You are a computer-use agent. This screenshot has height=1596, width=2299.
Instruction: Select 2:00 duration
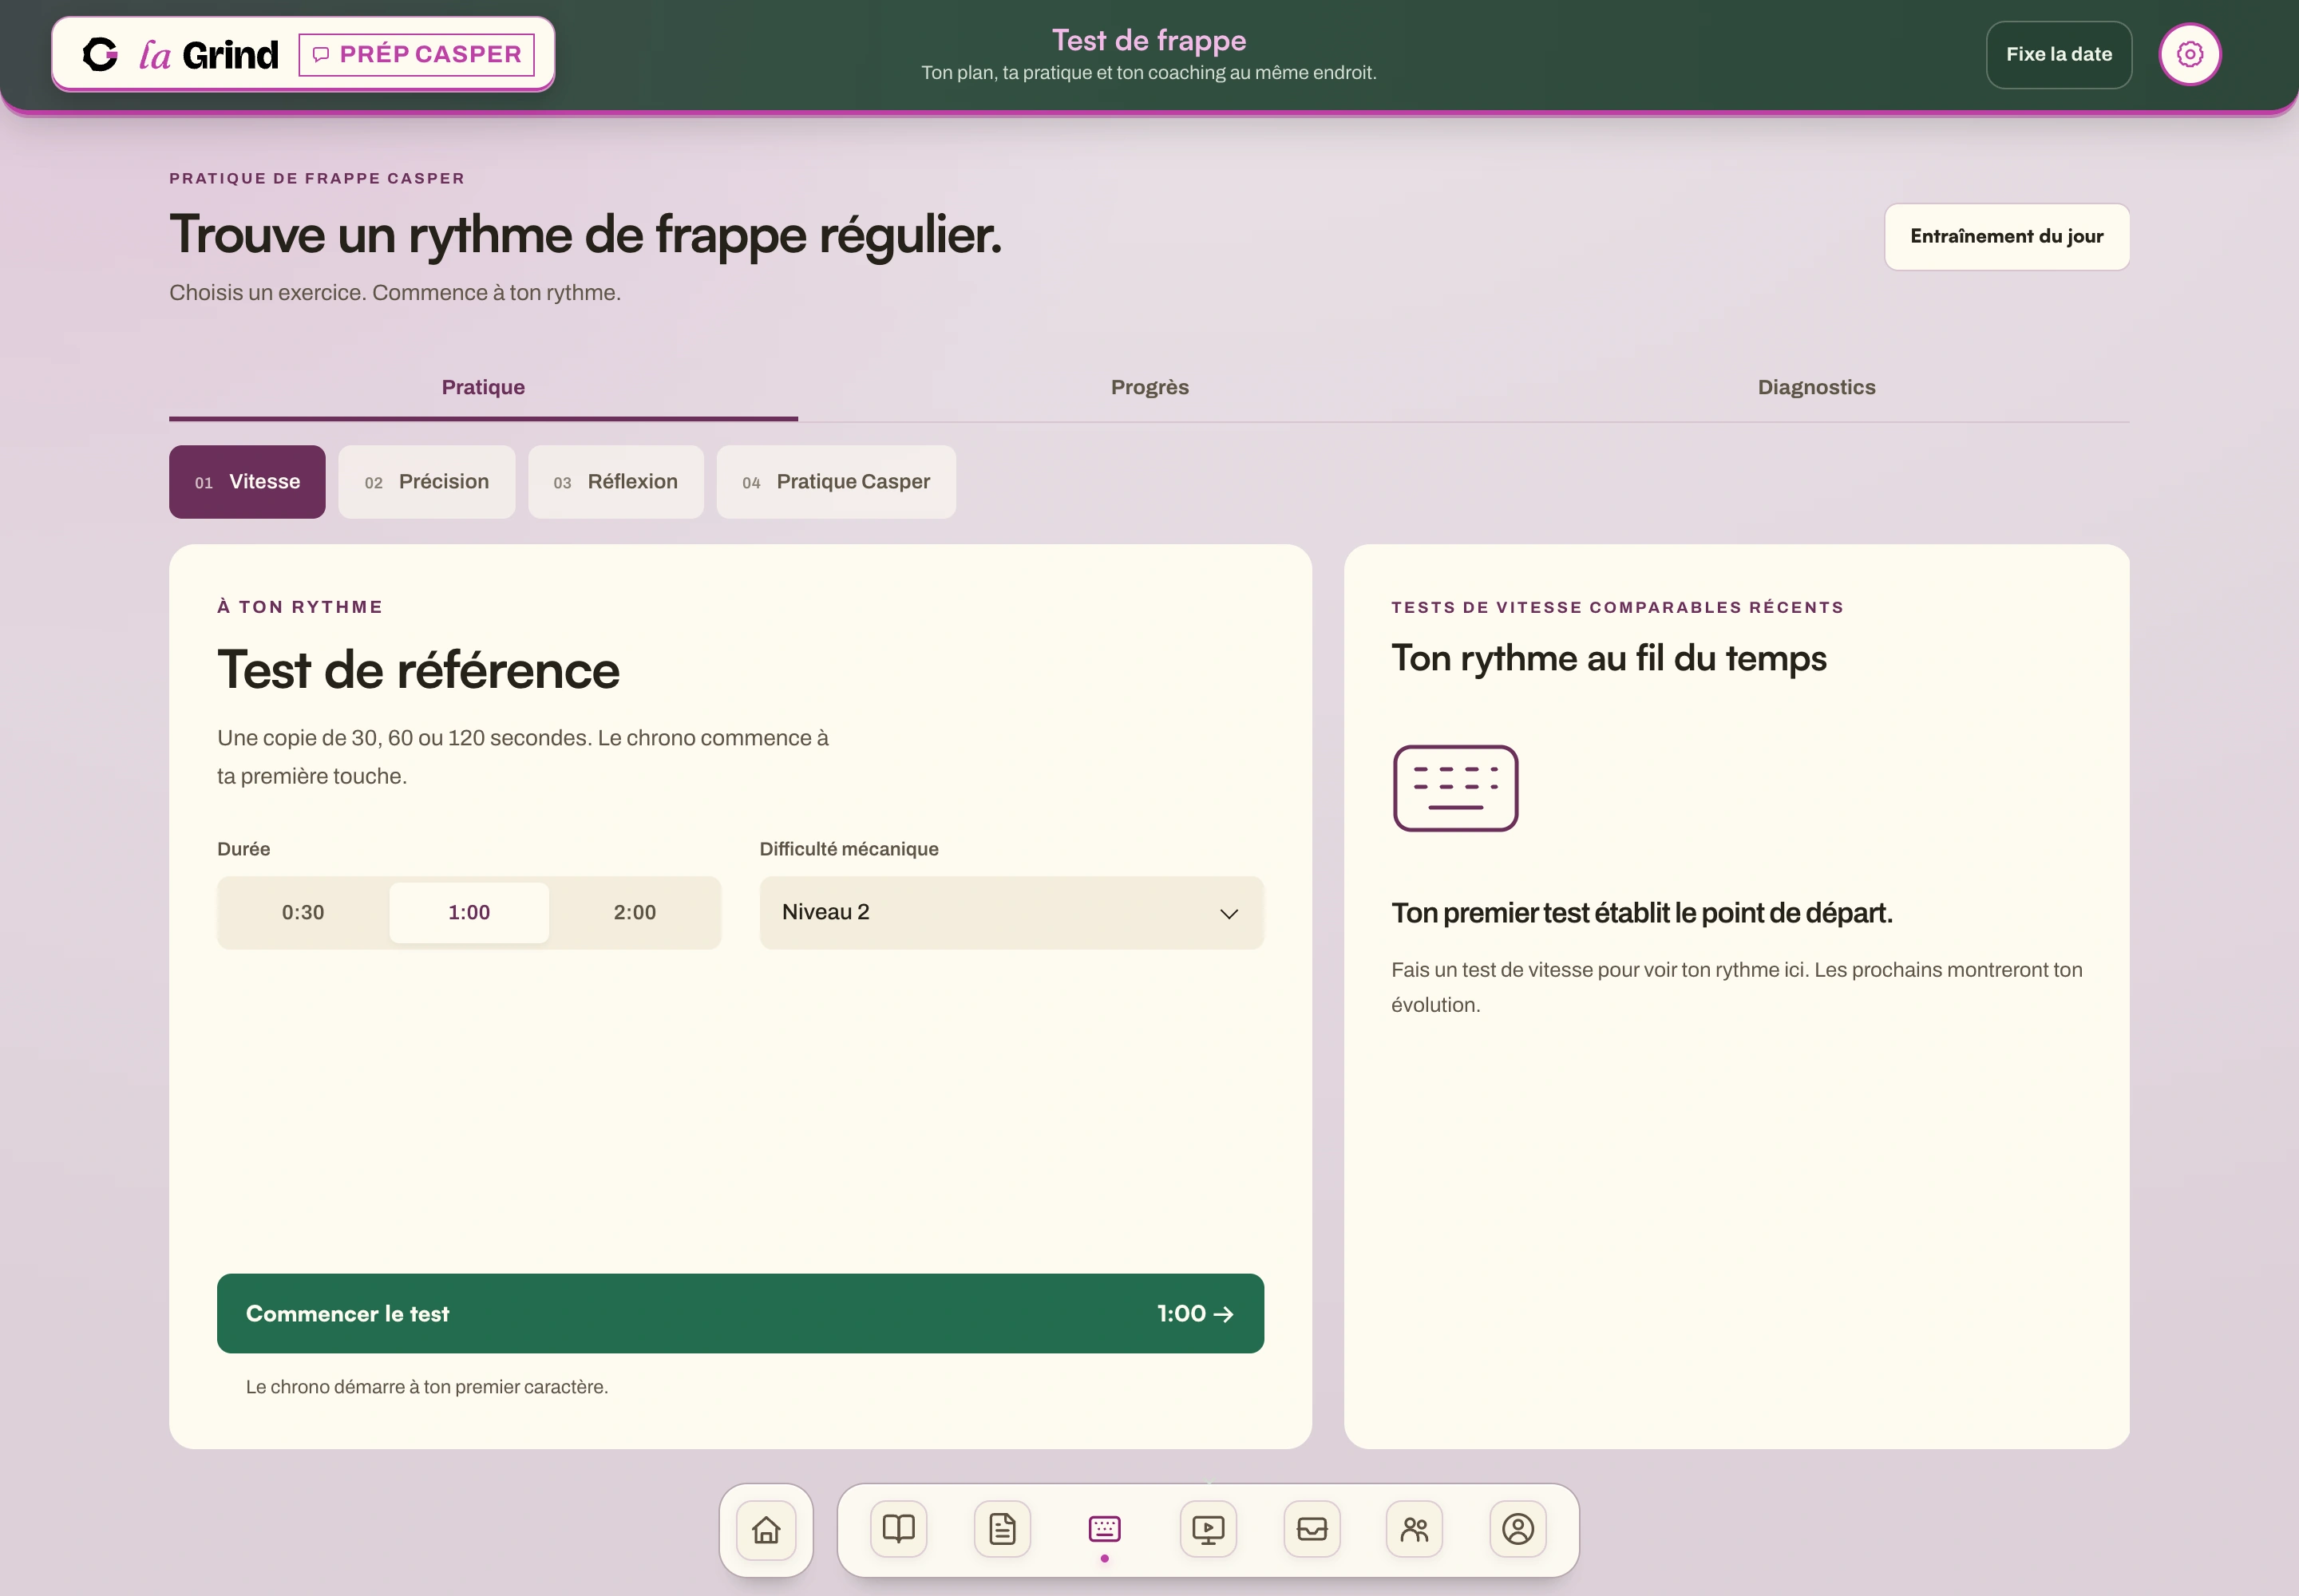(x=635, y=912)
